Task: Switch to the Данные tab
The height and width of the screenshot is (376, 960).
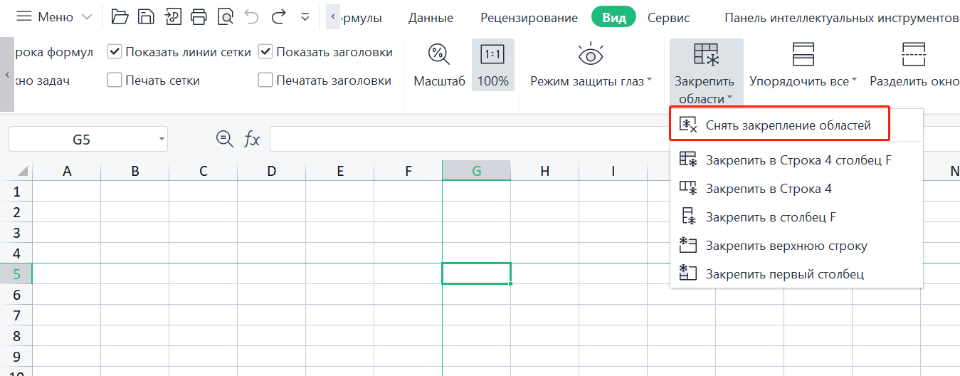Action: coord(431,18)
